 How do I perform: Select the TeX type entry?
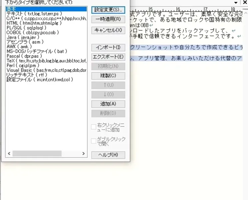[x=46, y=61]
